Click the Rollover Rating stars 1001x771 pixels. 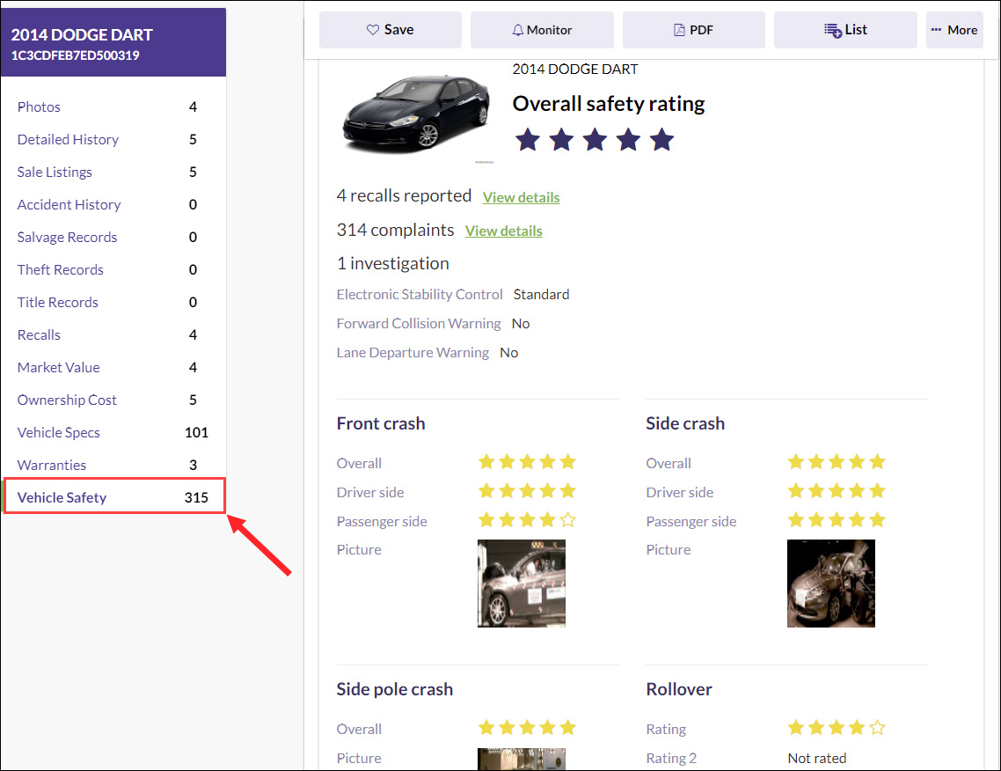pos(837,728)
